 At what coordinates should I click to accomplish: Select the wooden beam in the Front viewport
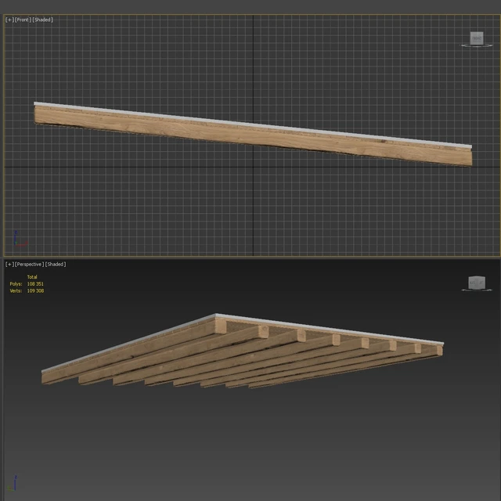pyautogui.click(x=253, y=134)
